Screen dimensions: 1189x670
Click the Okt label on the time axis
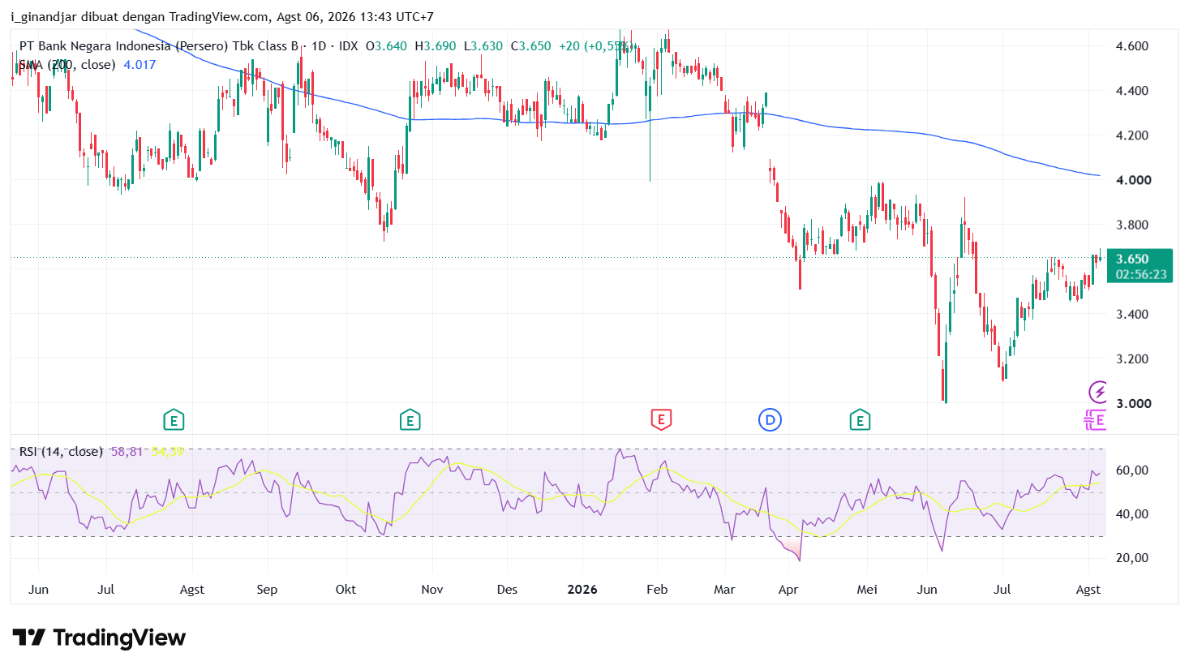pyautogui.click(x=346, y=590)
